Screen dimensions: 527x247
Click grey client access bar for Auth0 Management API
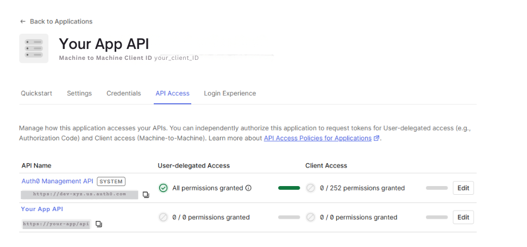[437, 188]
